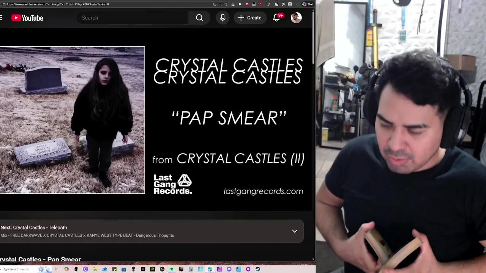486x273 pixels.
Task: Add this page to favorites star icon
Action: [226, 4]
